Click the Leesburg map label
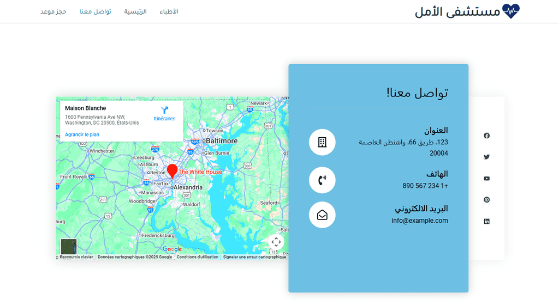 144,158
